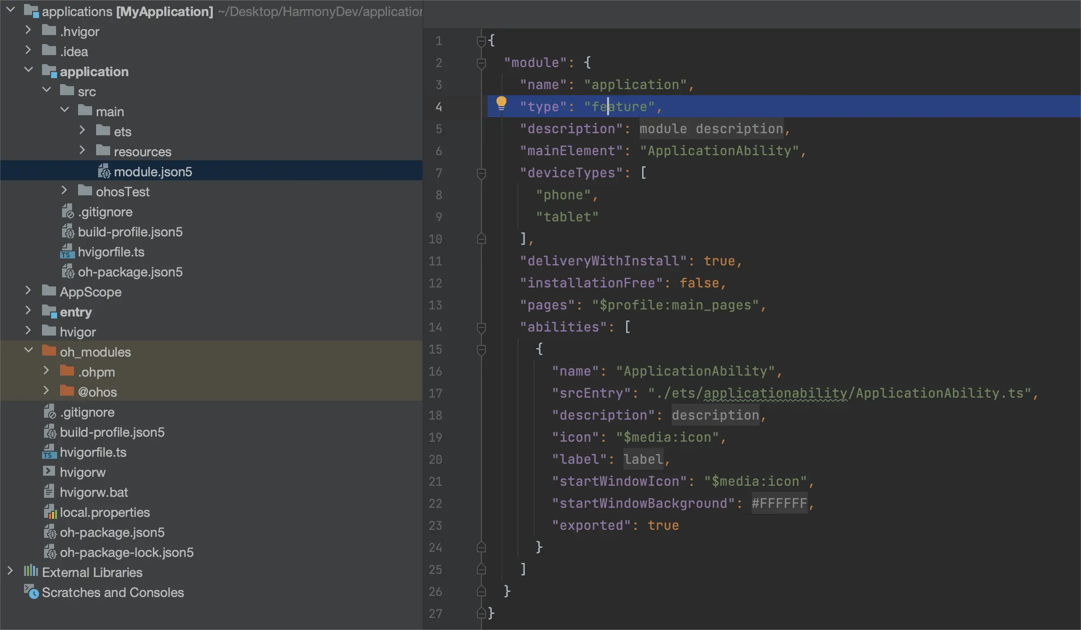Click the #FFFFFF startWindowBackground value
The image size is (1081, 630).
tap(779, 503)
